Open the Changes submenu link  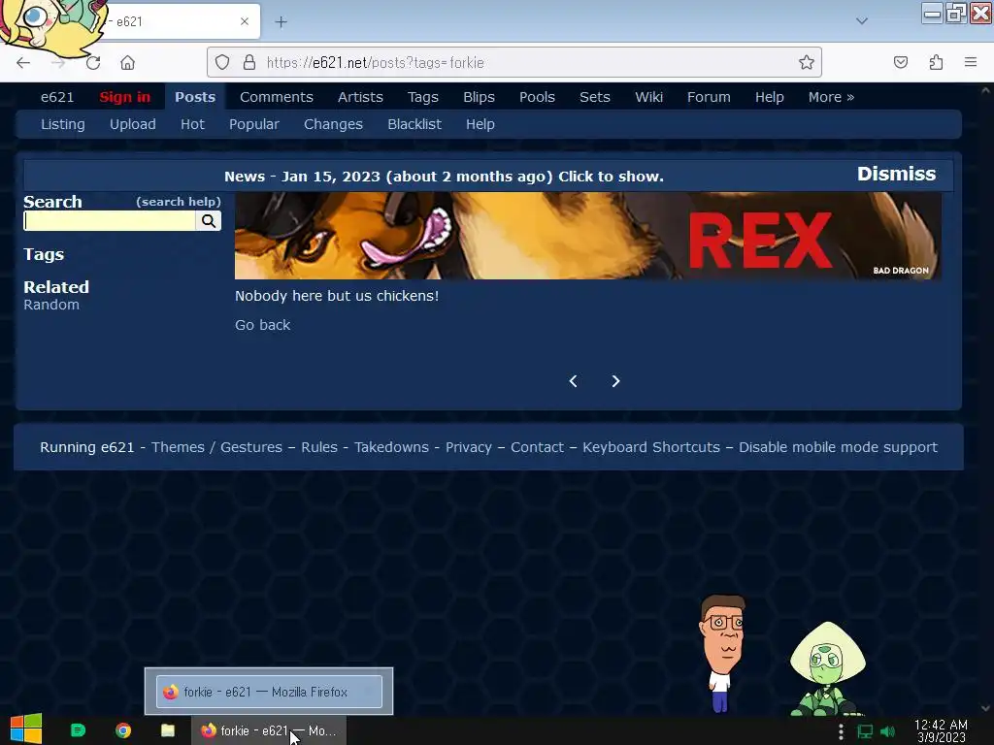(333, 124)
